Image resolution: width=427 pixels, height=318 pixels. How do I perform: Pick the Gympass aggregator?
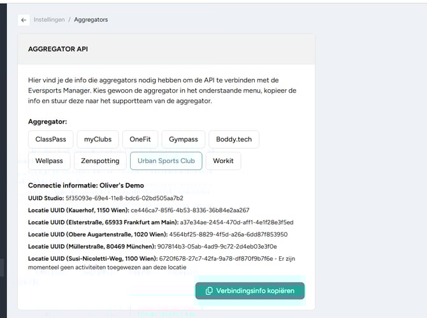pos(183,139)
